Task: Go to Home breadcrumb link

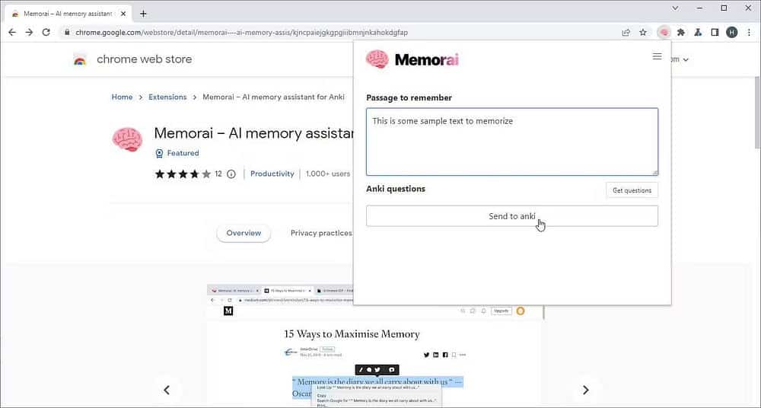Action: point(122,97)
